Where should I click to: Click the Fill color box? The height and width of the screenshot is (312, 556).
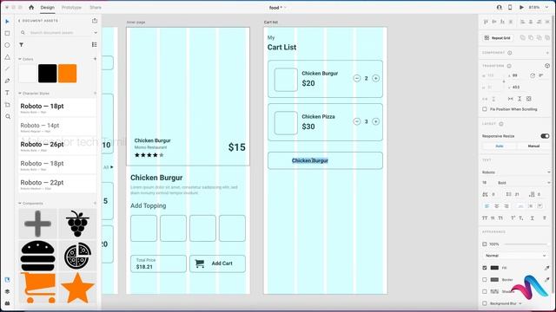[494, 268]
